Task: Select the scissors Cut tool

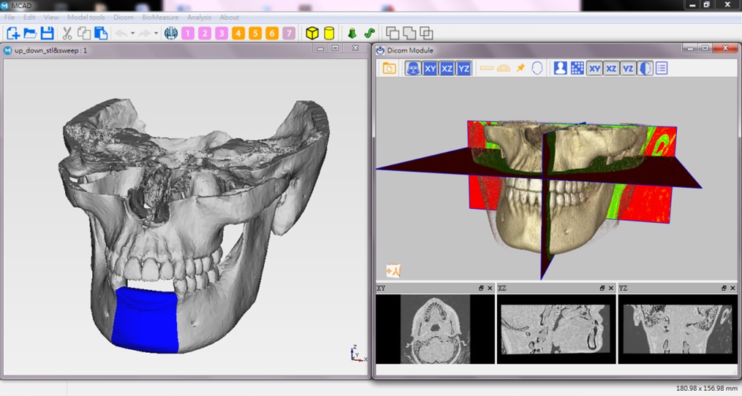Action: tap(67, 33)
